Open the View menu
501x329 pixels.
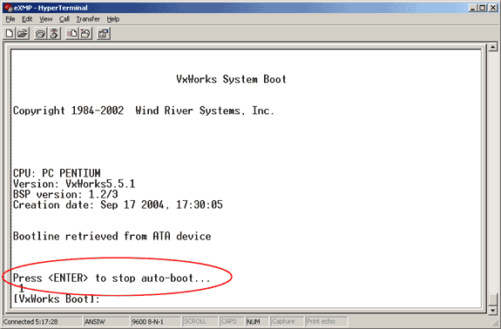(45, 19)
